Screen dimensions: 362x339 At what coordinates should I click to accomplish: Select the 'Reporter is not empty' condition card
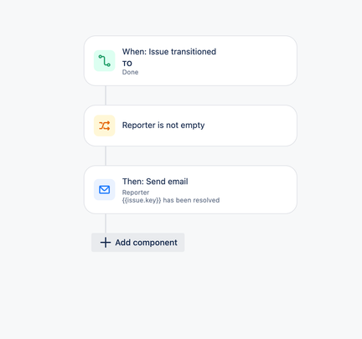(190, 126)
